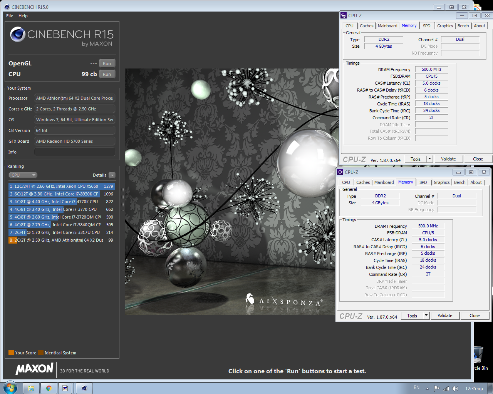The image size is (493, 394).
Task: Select ranking row Intel Core i5-3317U
Action: pos(62,232)
